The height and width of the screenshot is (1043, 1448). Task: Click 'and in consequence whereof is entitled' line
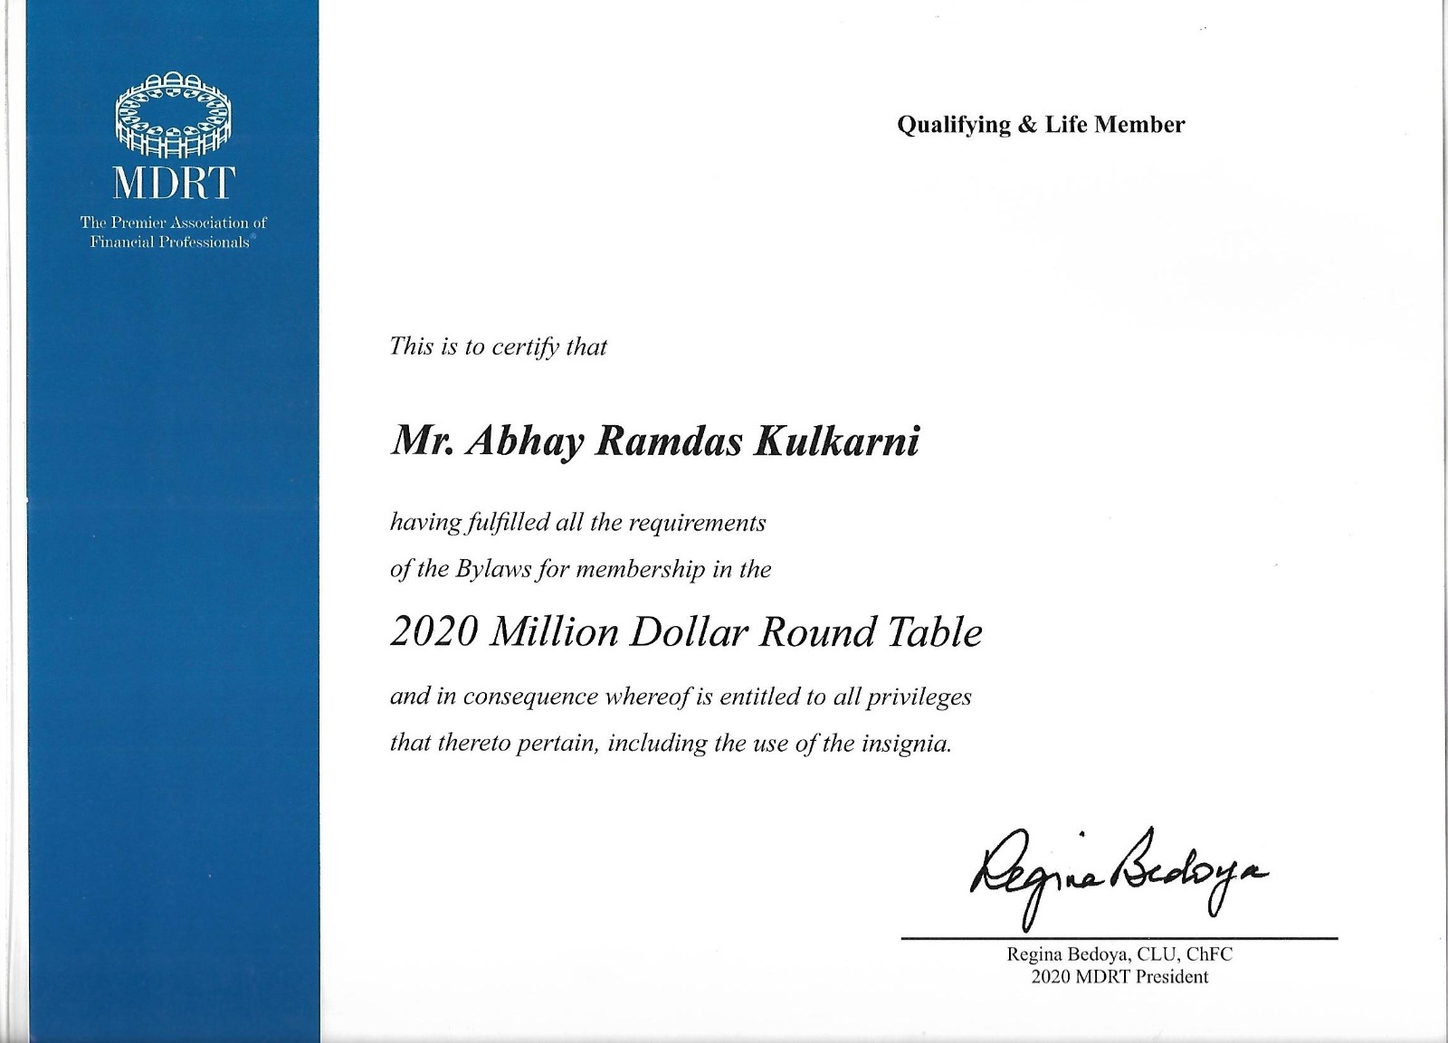tap(681, 697)
